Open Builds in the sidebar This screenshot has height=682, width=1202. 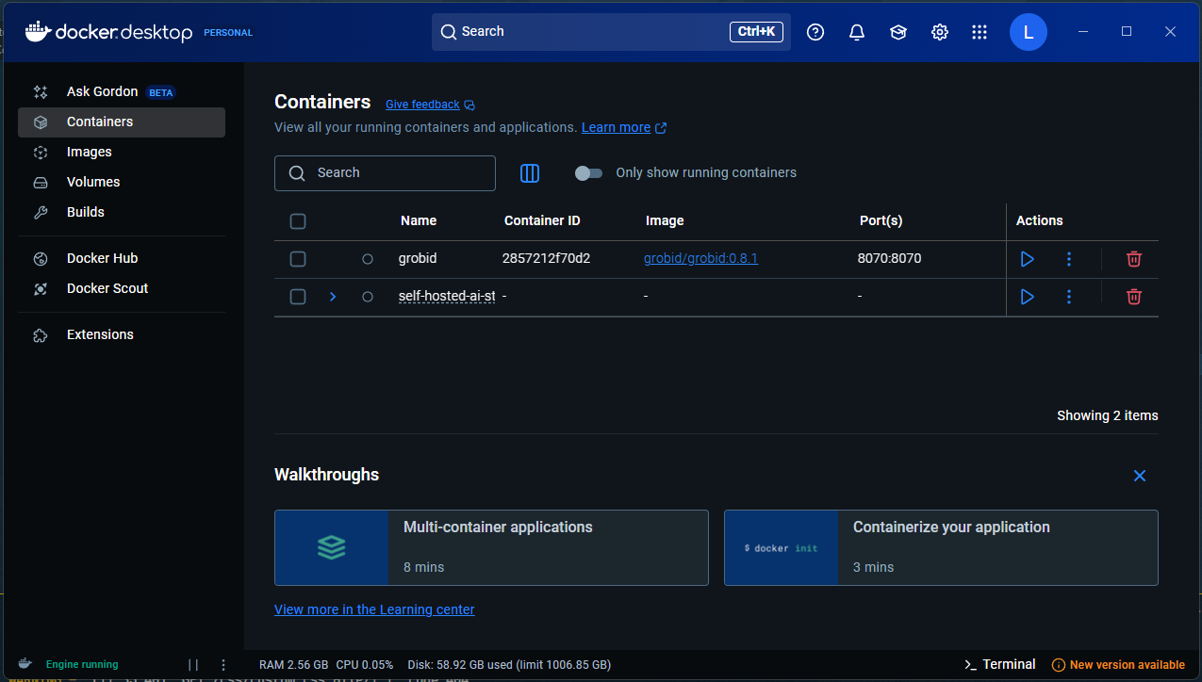[x=122, y=212]
